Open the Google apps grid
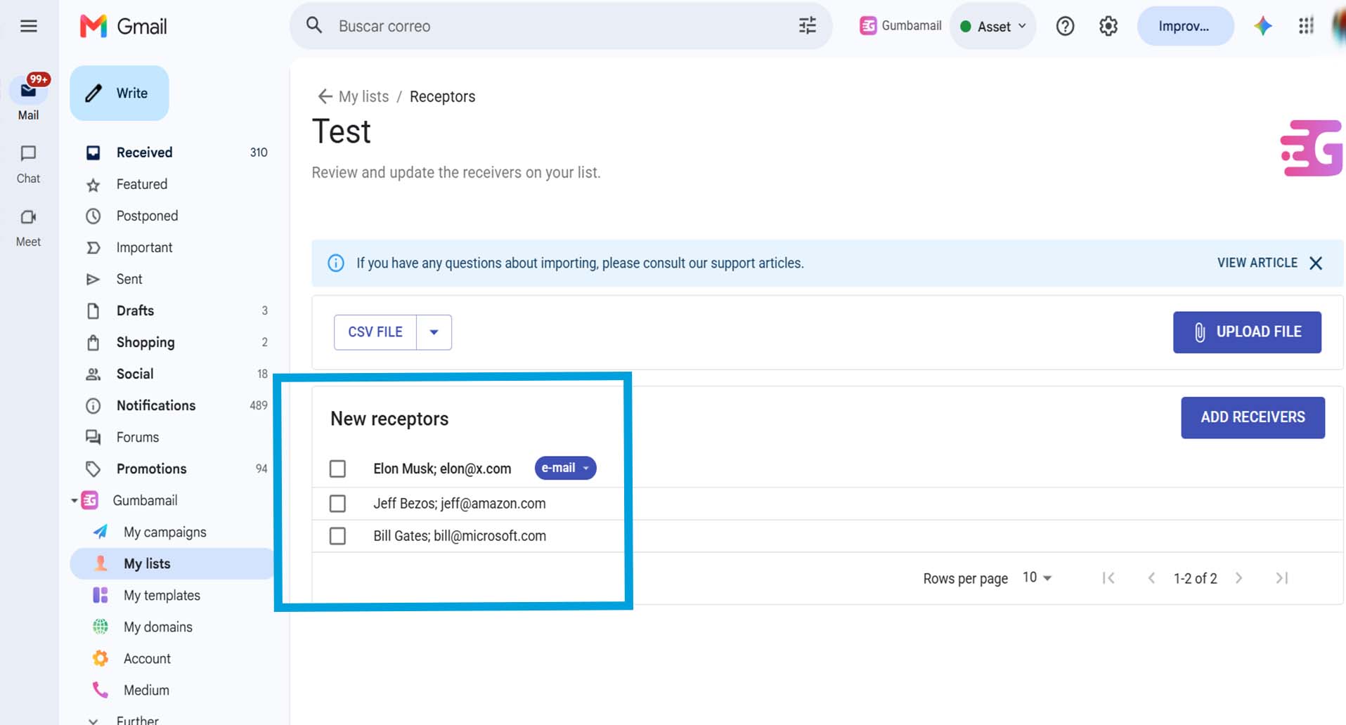 pos(1306,27)
